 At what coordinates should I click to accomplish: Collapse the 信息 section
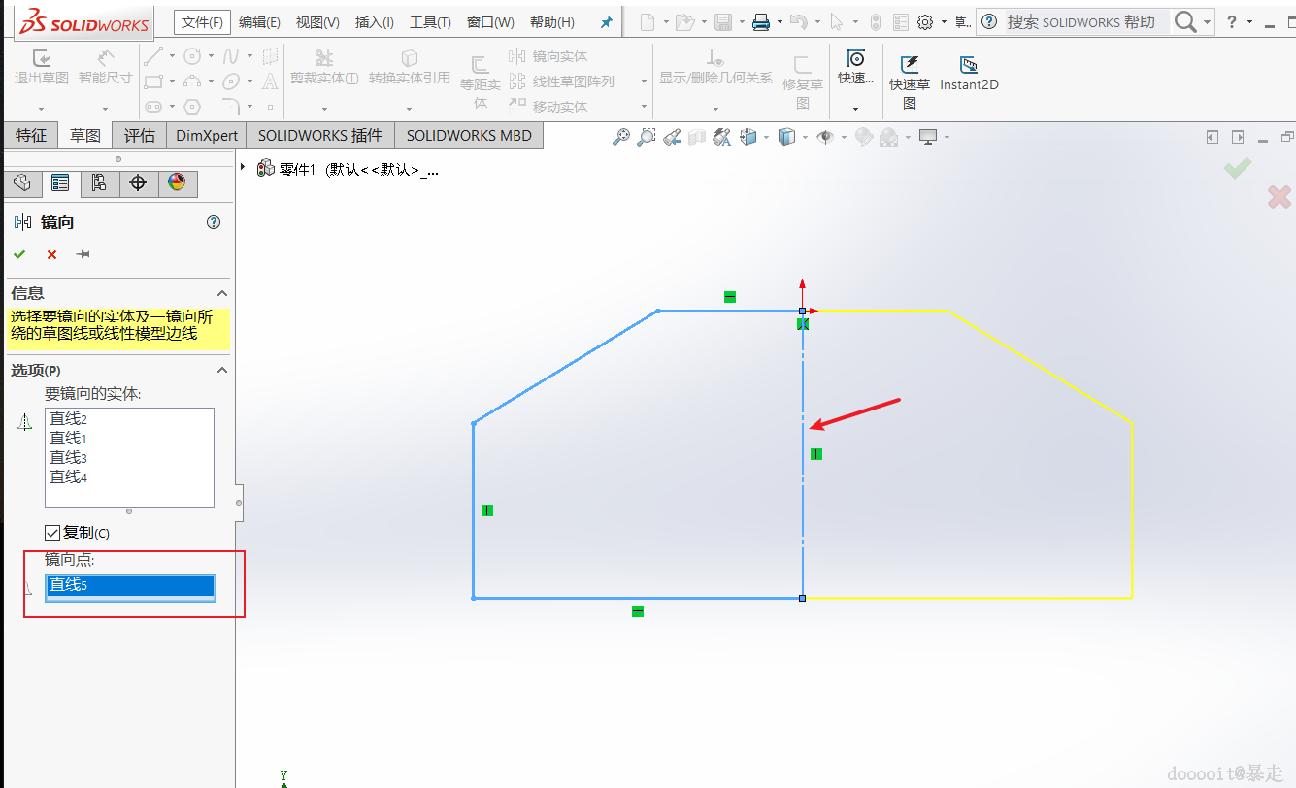coord(221,293)
